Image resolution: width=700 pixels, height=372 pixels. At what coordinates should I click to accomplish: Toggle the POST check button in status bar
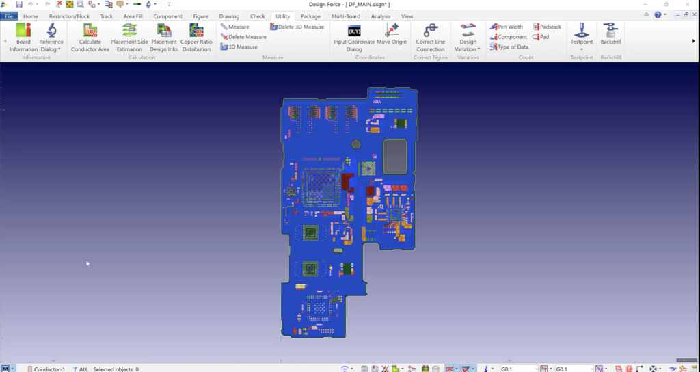(466, 369)
